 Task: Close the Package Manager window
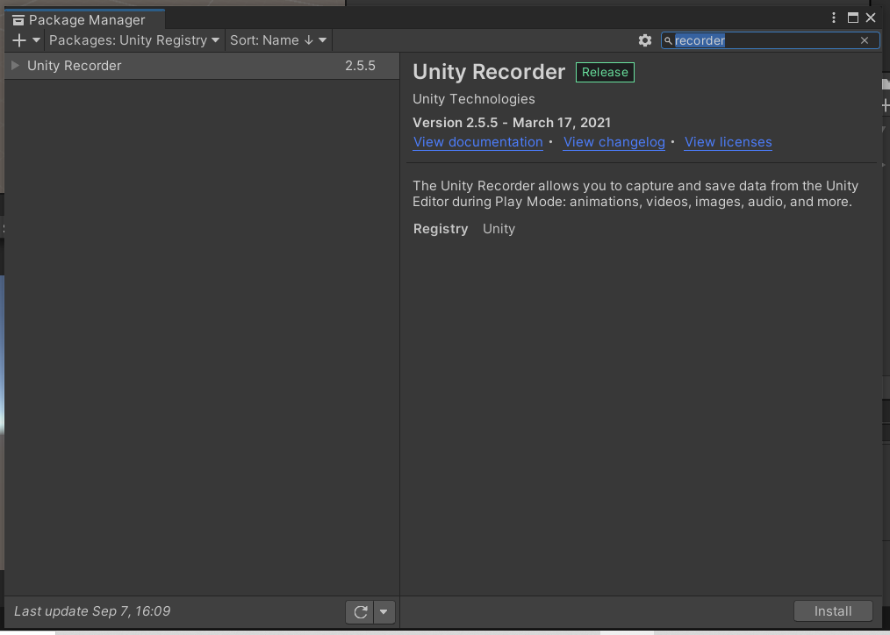pyautogui.click(x=871, y=18)
